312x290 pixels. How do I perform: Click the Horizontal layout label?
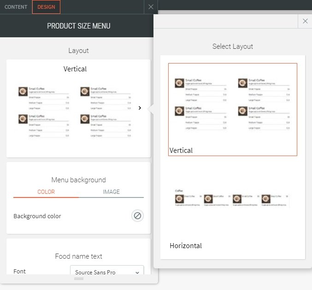(186, 246)
